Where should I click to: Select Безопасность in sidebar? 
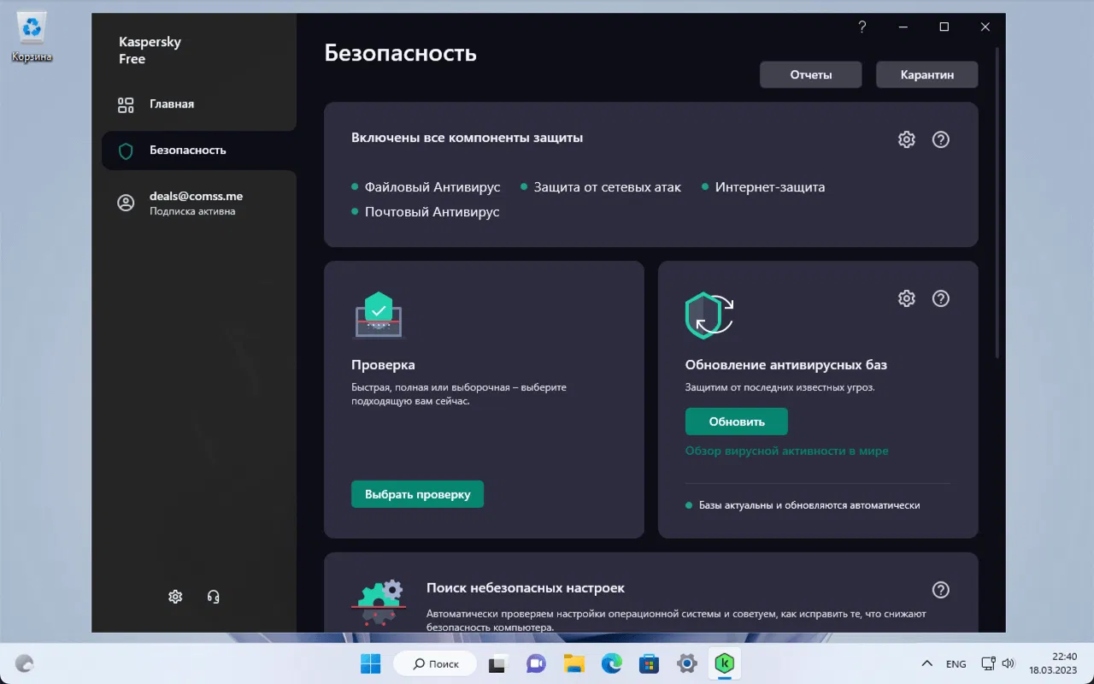[199, 150]
